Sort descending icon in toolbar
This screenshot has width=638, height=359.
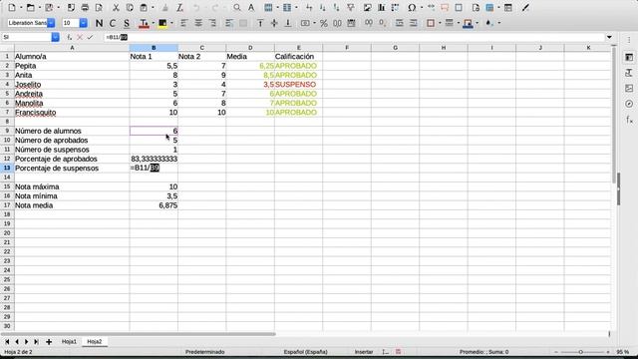[x=336, y=8]
